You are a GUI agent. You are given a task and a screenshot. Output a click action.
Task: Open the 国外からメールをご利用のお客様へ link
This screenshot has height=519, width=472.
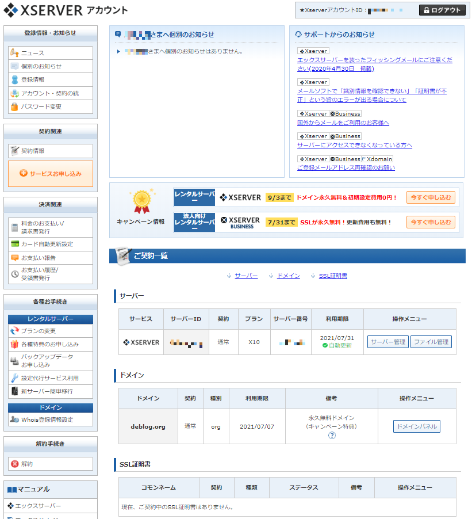click(x=343, y=123)
